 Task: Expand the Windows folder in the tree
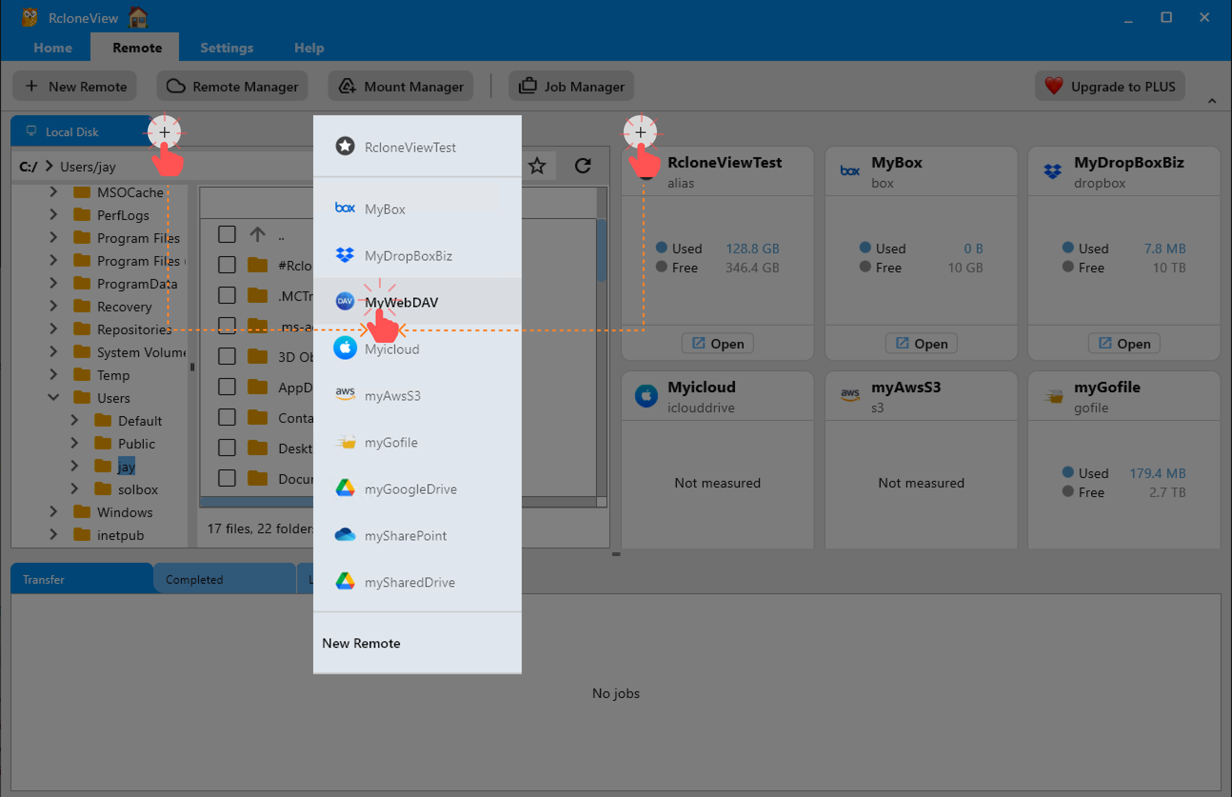[54, 512]
